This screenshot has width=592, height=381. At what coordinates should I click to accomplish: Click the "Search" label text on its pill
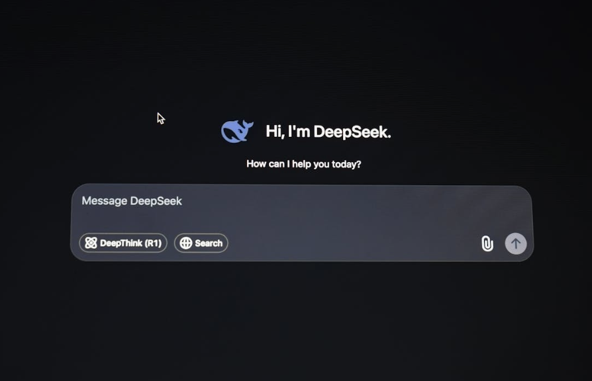pos(209,243)
